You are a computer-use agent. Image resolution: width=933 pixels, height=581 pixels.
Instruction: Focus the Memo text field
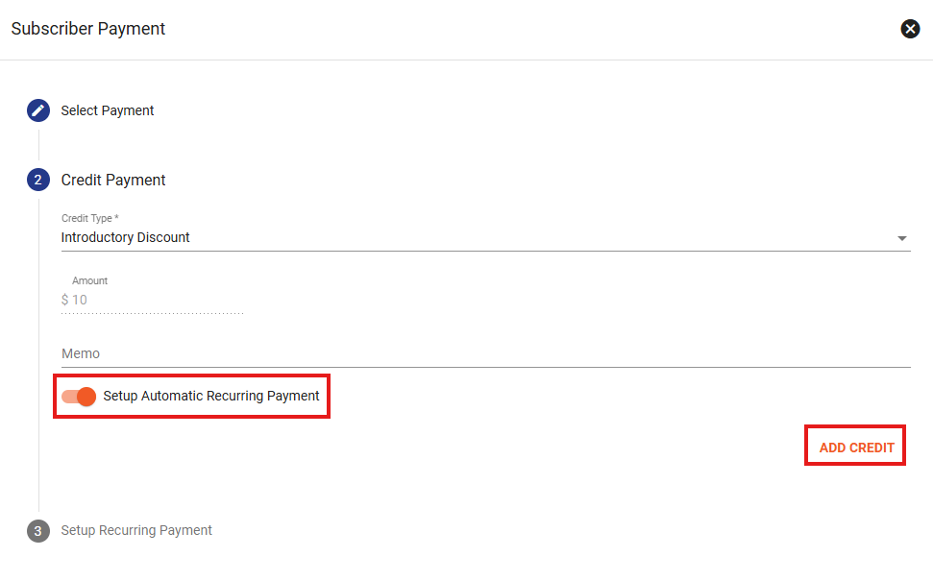(x=485, y=353)
